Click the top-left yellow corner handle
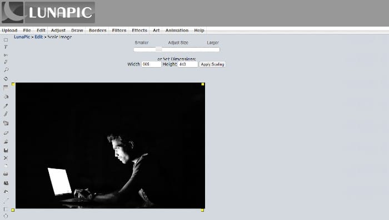The height and width of the screenshot is (220, 389). 13,84
